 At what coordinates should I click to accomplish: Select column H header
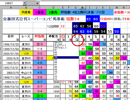click(x=82, y=8)
